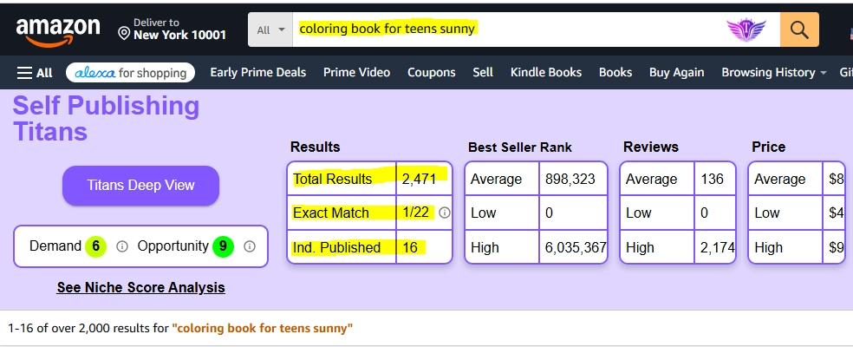Click the Demand score 6 badge

tap(95, 246)
